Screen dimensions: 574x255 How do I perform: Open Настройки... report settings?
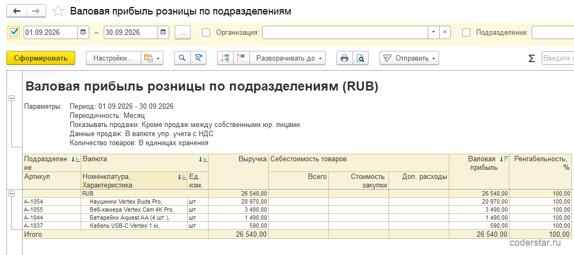(113, 58)
